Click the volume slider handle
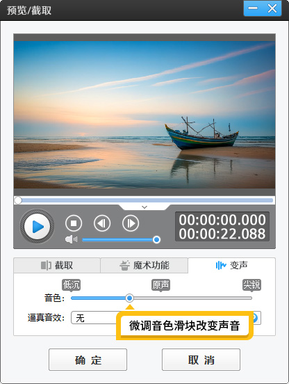The width and height of the screenshot is (289, 384). 156,239
